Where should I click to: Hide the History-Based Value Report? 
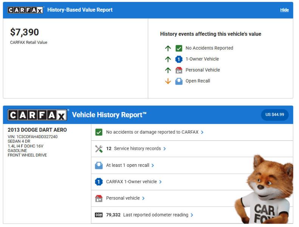284,10
